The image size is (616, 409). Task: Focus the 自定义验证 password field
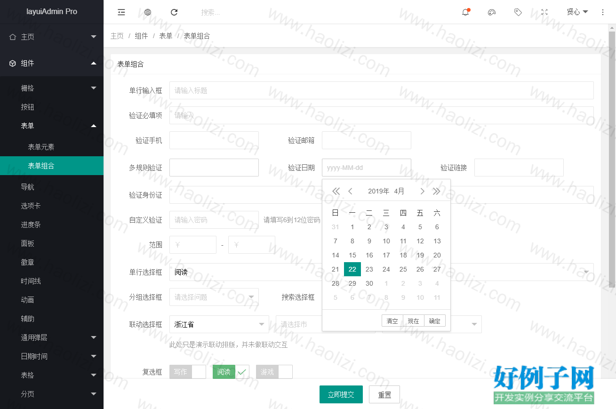point(214,220)
